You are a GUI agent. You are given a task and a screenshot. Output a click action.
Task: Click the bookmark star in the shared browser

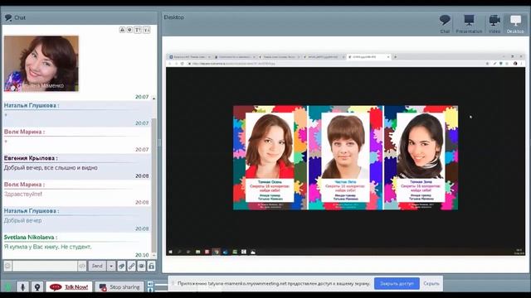487,64
